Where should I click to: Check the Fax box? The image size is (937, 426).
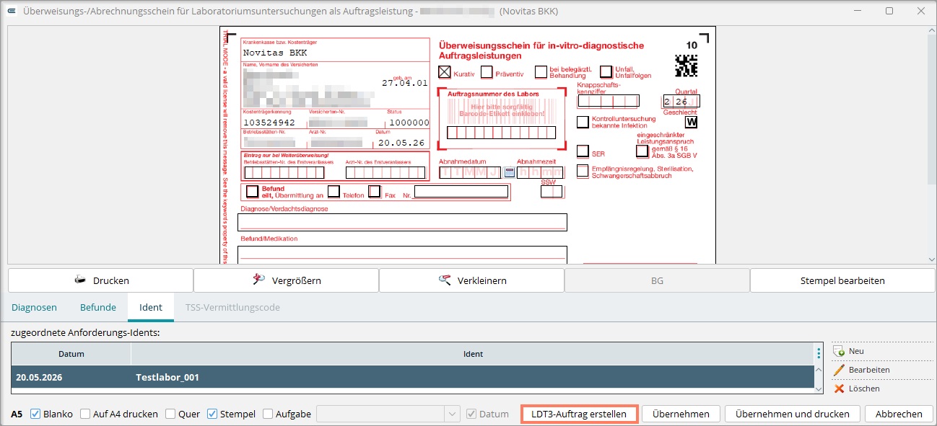pos(374,191)
